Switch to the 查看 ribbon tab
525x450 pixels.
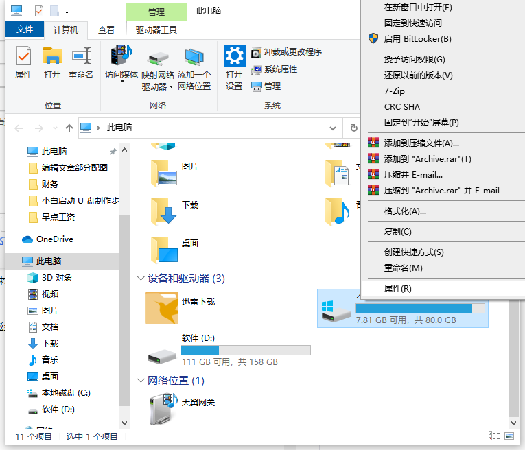(x=106, y=30)
